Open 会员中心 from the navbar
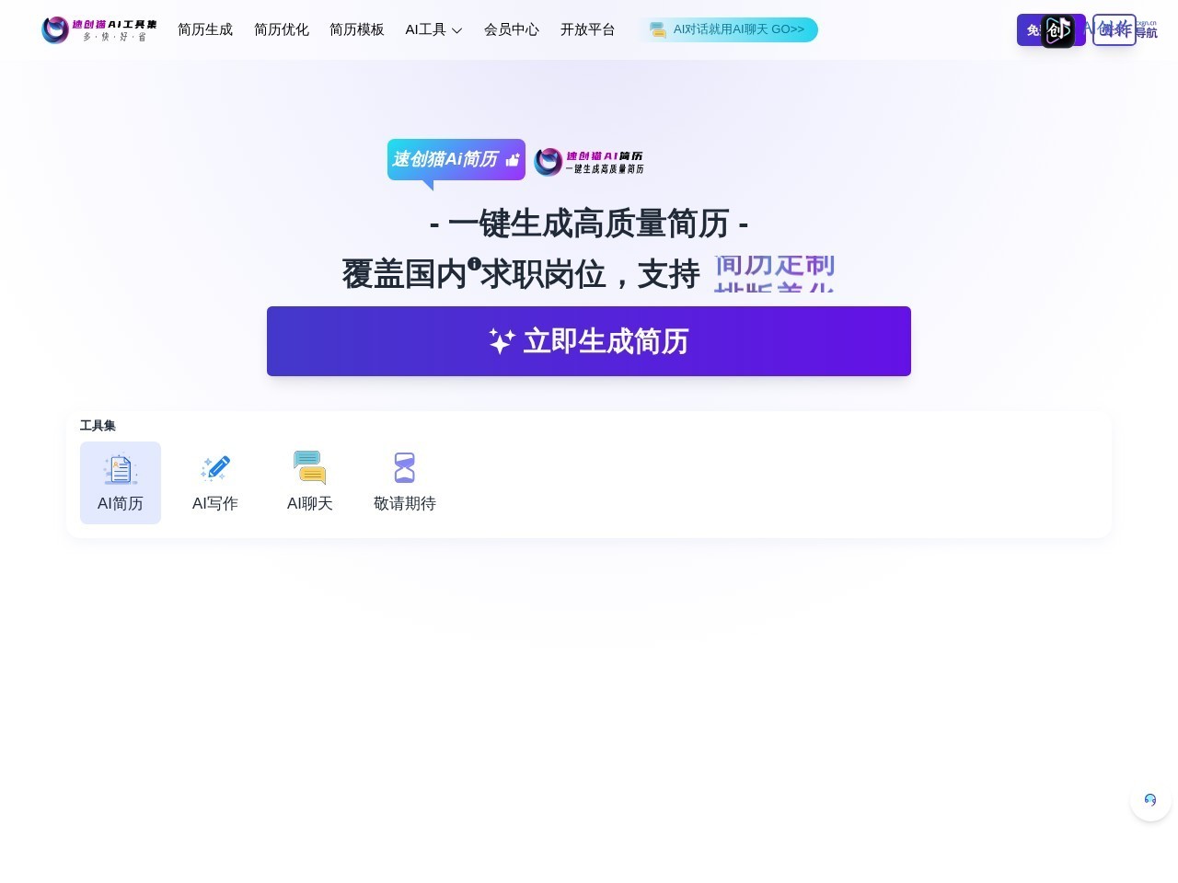1178x883 pixels. (x=512, y=29)
